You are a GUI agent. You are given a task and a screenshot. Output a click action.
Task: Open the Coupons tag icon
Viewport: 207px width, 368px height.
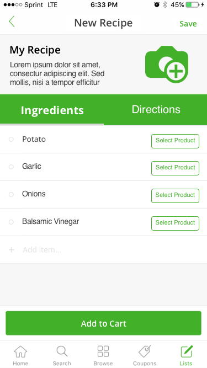coord(145,351)
